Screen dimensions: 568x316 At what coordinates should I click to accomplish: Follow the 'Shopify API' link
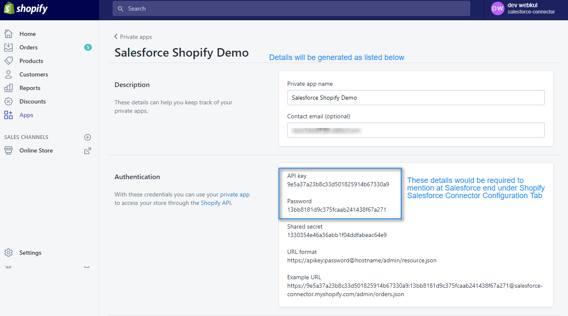(216, 203)
